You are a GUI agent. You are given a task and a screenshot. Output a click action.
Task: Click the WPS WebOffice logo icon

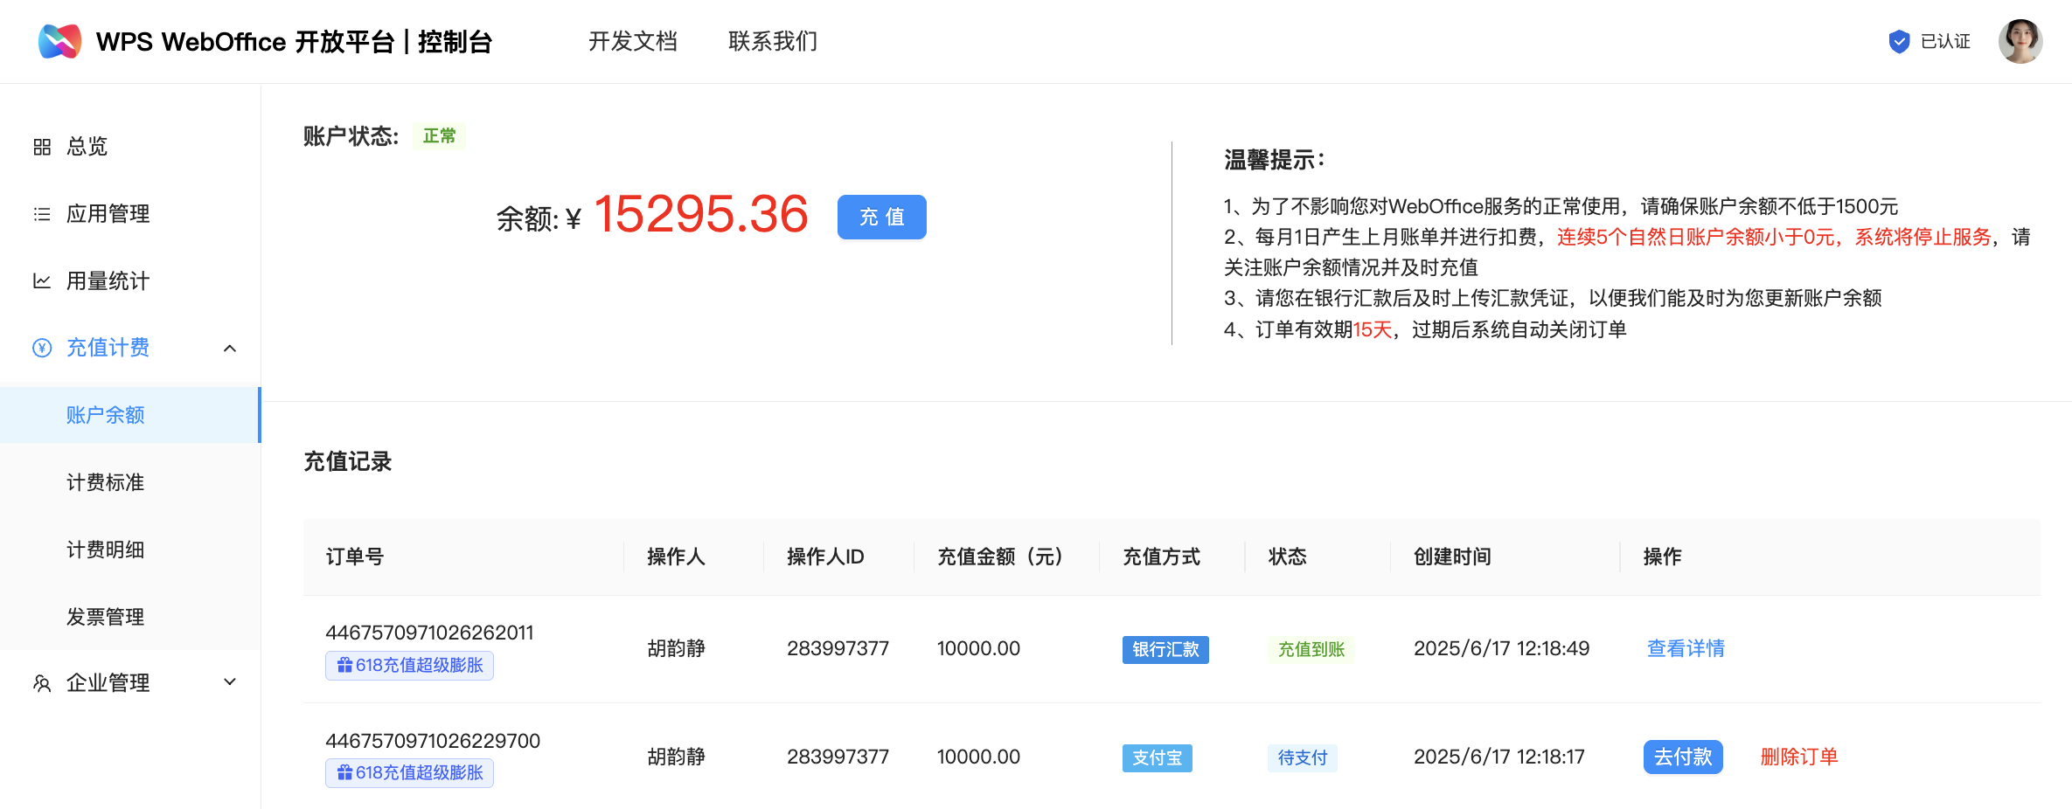click(59, 41)
